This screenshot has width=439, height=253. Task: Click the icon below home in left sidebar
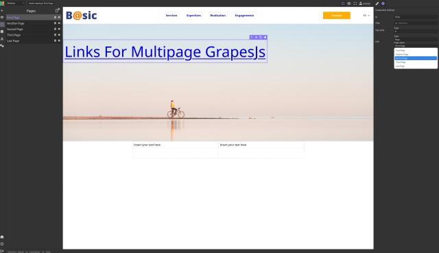(2, 244)
